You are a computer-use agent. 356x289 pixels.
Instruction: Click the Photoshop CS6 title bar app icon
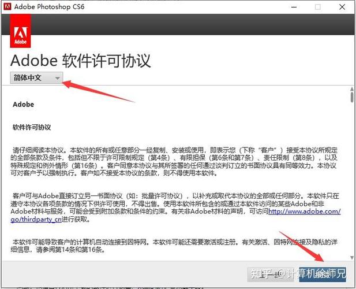(8, 6)
